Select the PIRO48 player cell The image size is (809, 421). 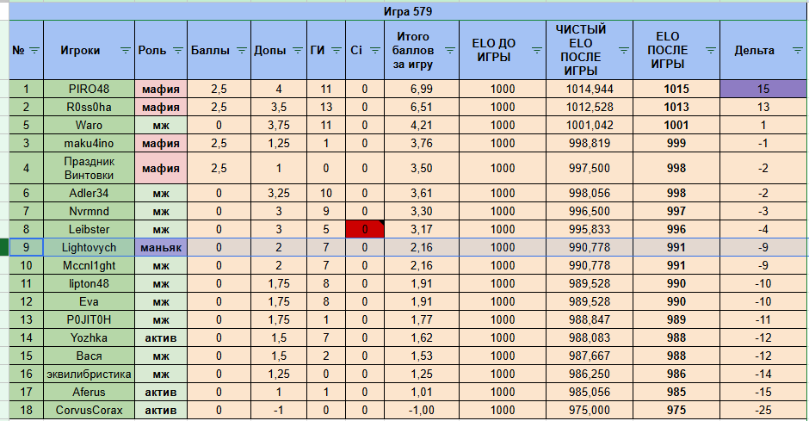(89, 89)
